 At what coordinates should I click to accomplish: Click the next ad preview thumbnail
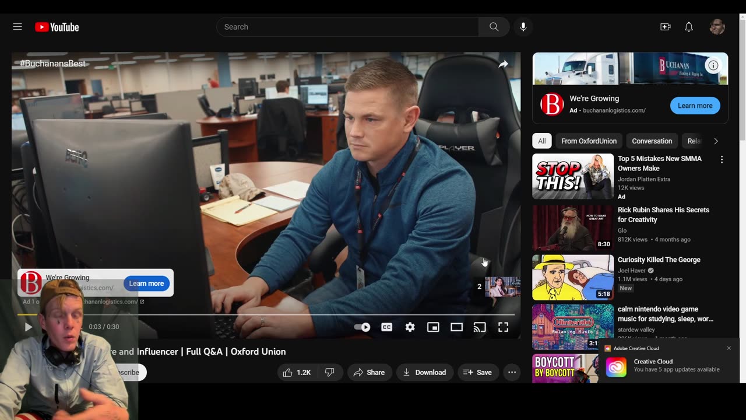502,286
